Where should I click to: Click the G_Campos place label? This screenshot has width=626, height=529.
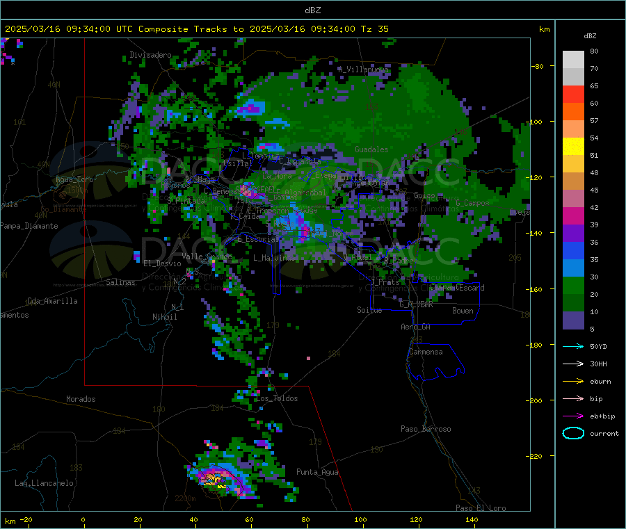[x=472, y=203]
